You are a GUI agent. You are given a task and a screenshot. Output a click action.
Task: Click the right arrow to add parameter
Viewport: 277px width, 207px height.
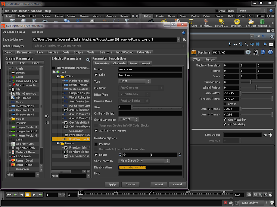[47, 116]
